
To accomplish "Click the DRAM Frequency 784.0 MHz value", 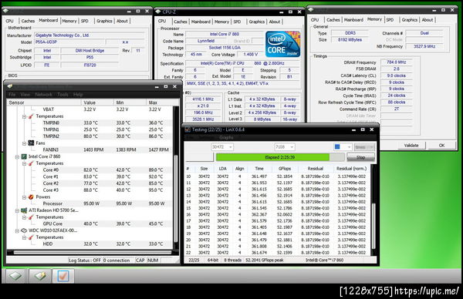I will pos(397,62).
